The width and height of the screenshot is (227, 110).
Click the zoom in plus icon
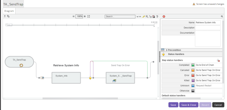85,16
